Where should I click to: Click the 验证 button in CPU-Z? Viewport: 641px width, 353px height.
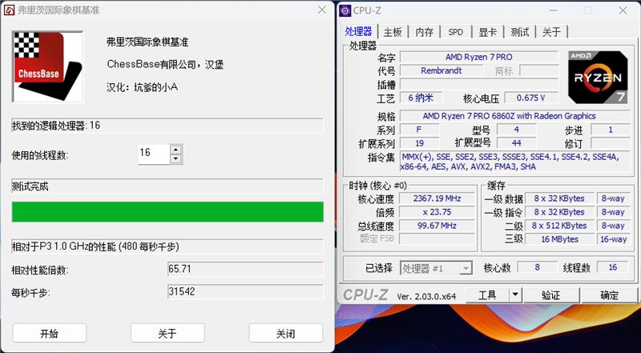550,295
